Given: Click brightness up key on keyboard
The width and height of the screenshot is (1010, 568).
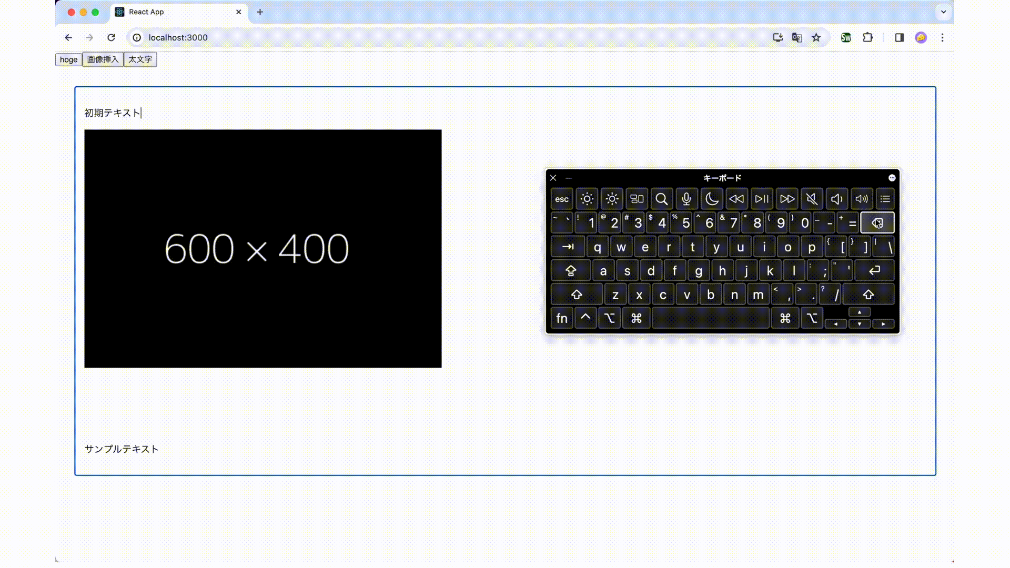Looking at the screenshot, I should pyautogui.click(x=612, y=199).
